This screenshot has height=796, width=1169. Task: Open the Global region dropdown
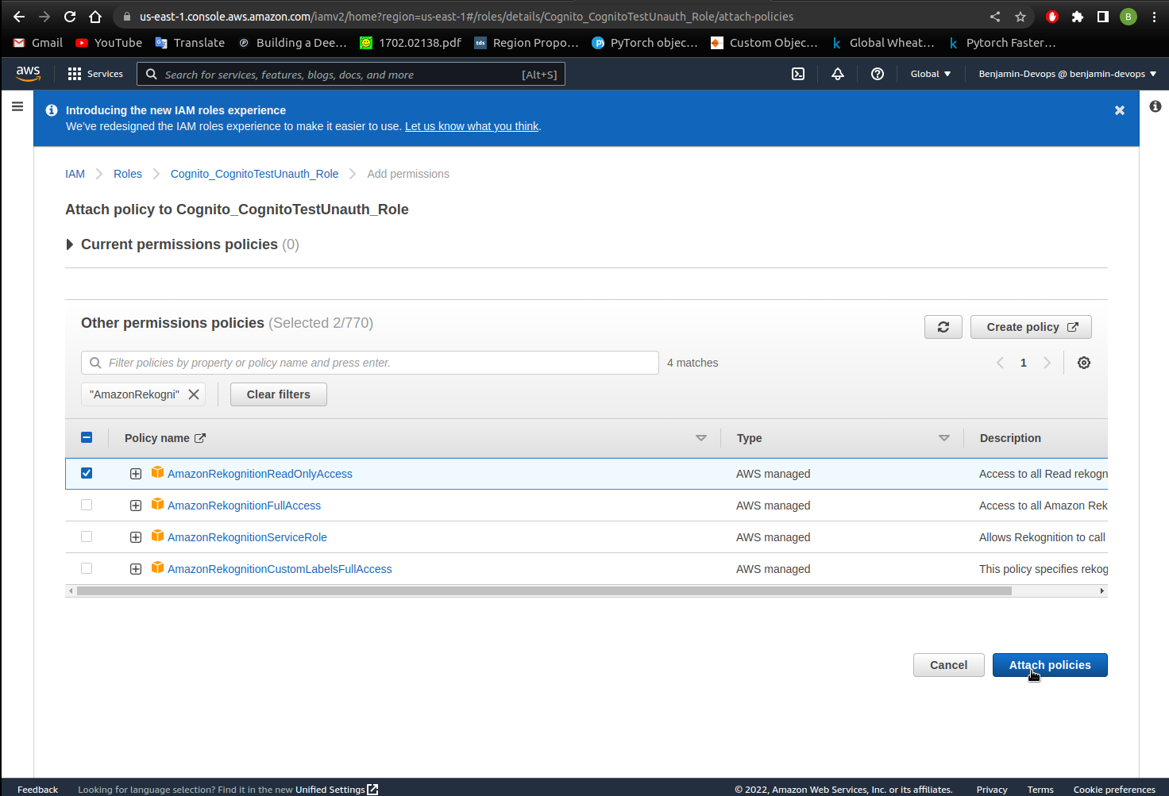pyautogui.click(x=930, y=74)
